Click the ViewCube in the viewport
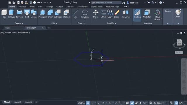187x105 pixels. click(179, 43)
